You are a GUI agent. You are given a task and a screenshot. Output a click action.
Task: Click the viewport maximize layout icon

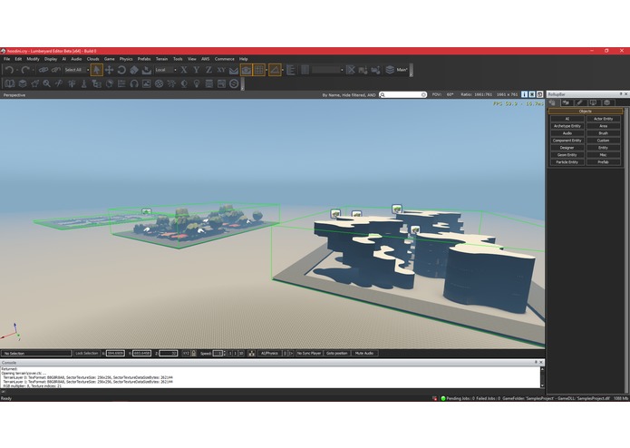click(539, 94)
